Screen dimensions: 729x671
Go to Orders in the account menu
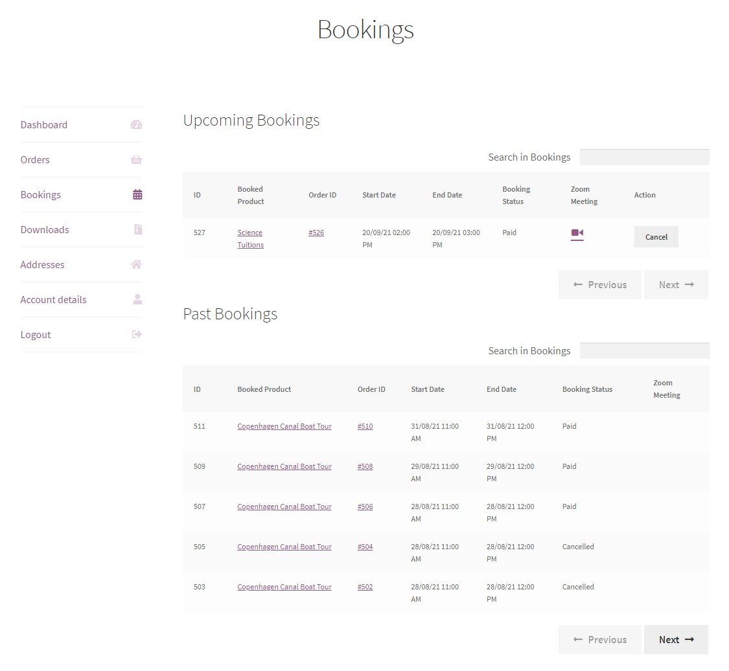35,160
